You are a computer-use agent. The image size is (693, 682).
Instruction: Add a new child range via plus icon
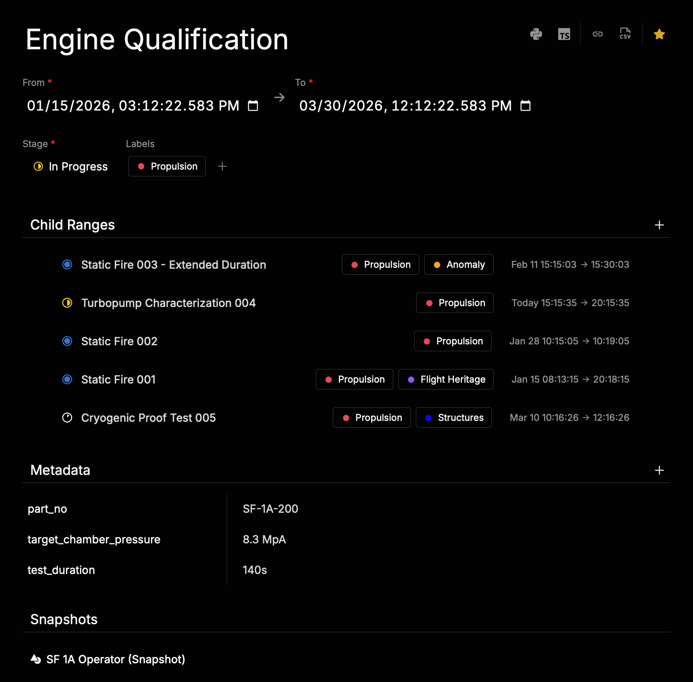click(659, 225)
